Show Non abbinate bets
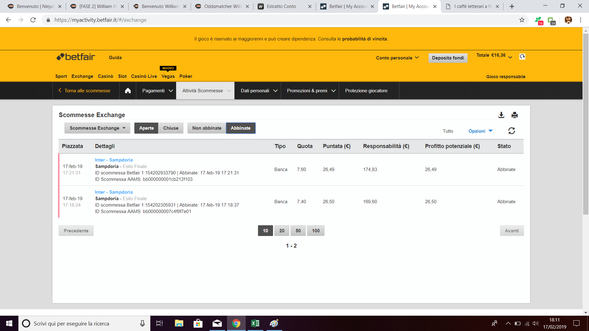This screenshot has width=589, height=331. point(207,128)
